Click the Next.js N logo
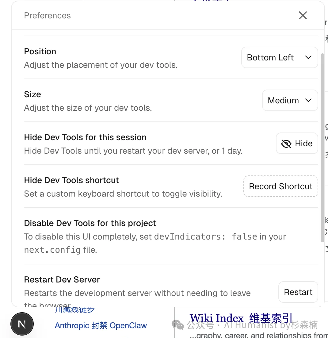 pyautogui.click(x=22, y=324)
